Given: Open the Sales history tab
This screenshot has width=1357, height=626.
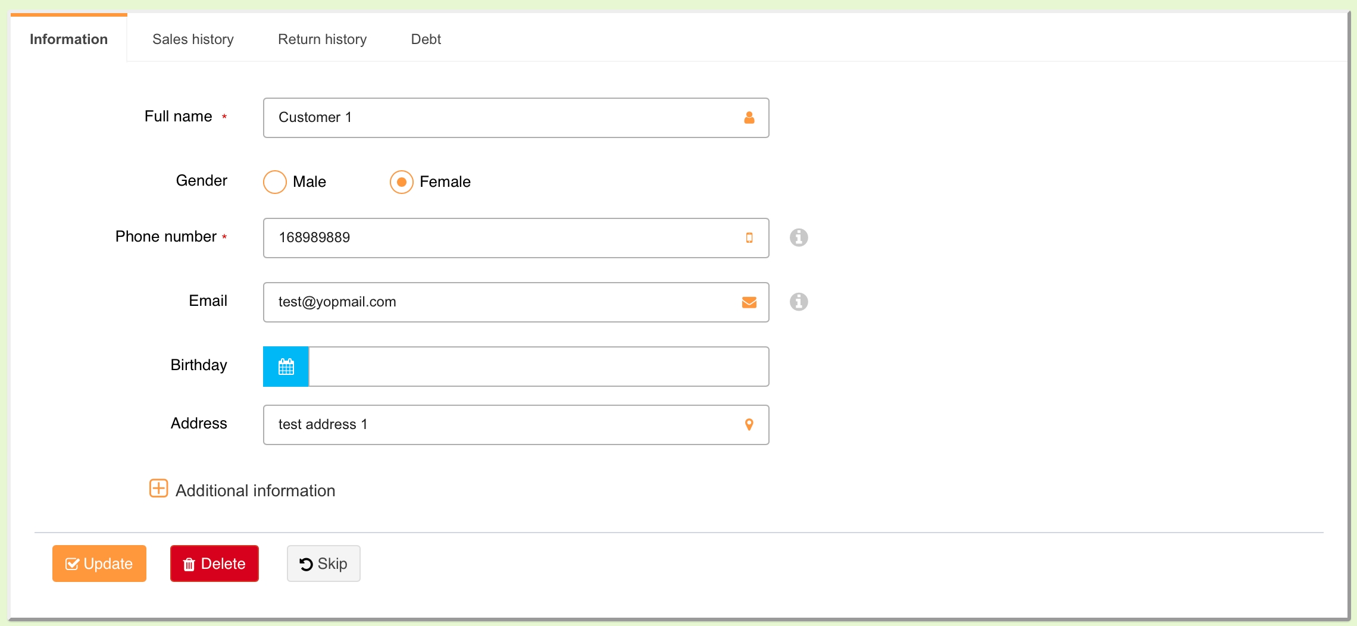Looking at the screenshot, I should (193, 39).
